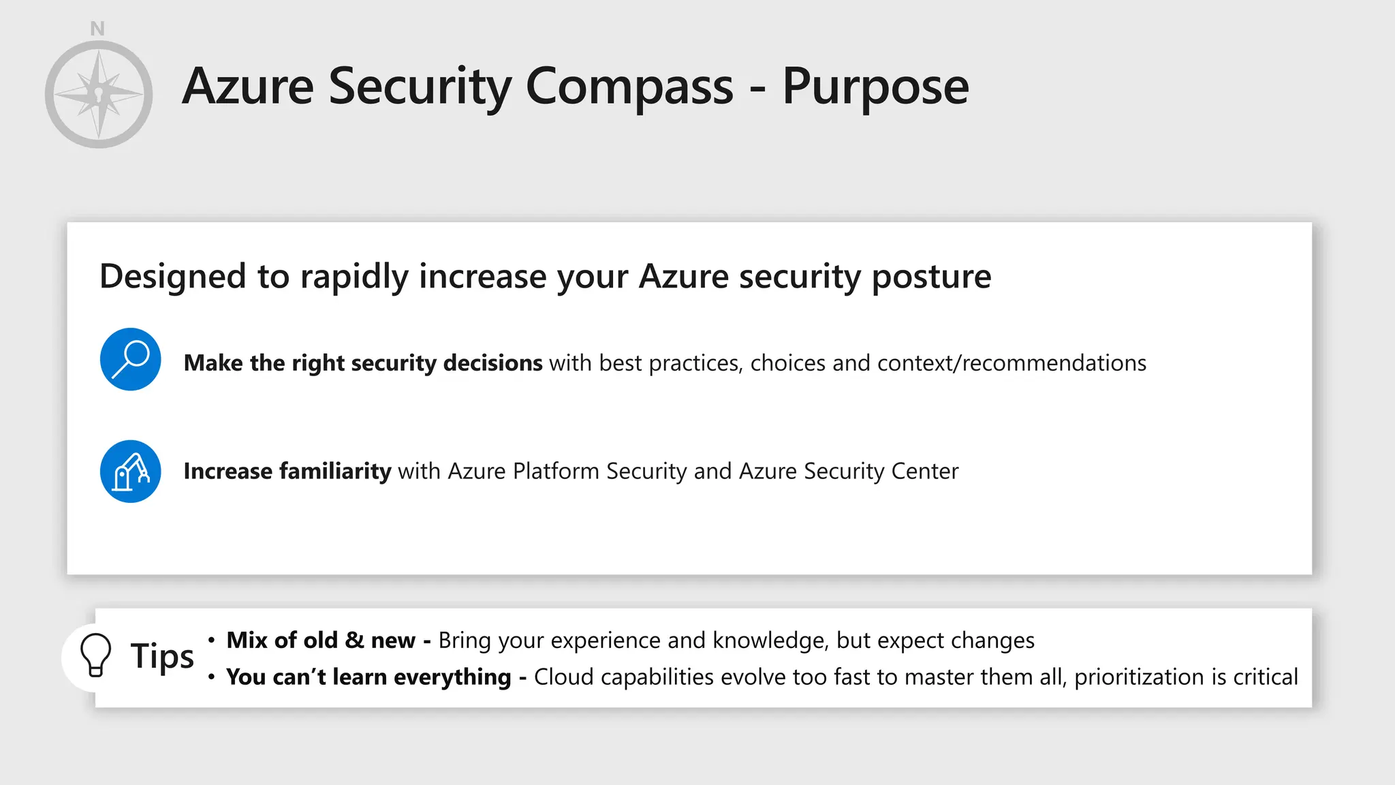Image resolution: width=1395 pixels, height=785 pixels.
Task: Click the bullet before 'Mix of old & new'
Action: pyautogui.click(x=212, y=640)
